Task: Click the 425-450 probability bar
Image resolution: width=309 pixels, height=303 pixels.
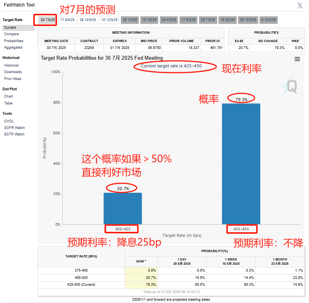Action: click(241, 164)
